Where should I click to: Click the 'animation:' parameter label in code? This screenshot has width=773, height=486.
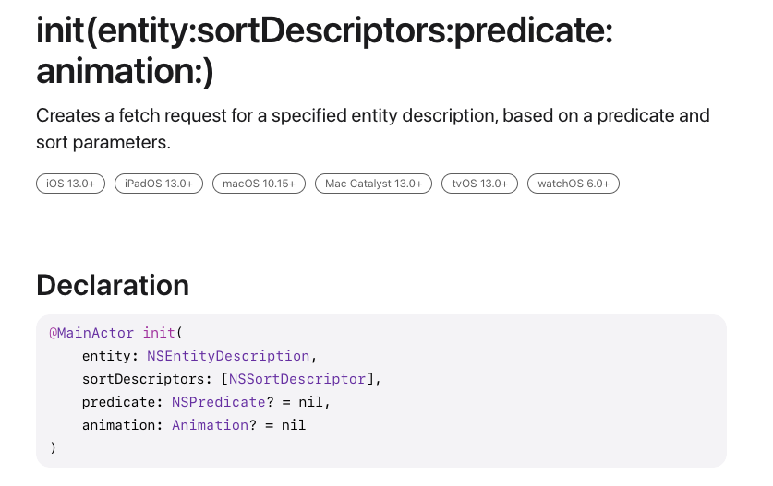click(x=122, y=425)
